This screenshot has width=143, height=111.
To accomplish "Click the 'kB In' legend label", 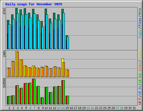I will pyautogui.click(x=140, y=90).
